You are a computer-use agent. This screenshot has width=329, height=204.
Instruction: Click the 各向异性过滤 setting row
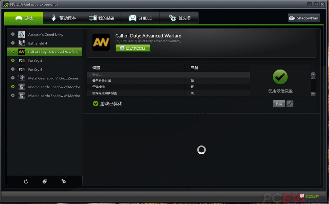[169, 80]
